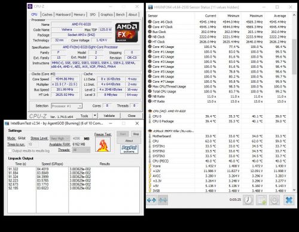Image resolution: width=299 pixels, height=232 pixels.
Task: Click the Close button in CPU-Z
Action: coord(132,116)
